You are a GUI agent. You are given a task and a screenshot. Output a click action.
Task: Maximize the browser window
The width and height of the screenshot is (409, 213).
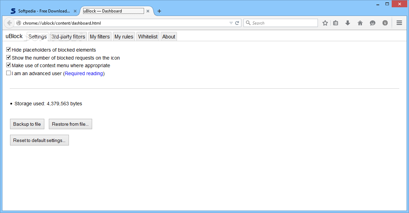click(x=387, y=4)
